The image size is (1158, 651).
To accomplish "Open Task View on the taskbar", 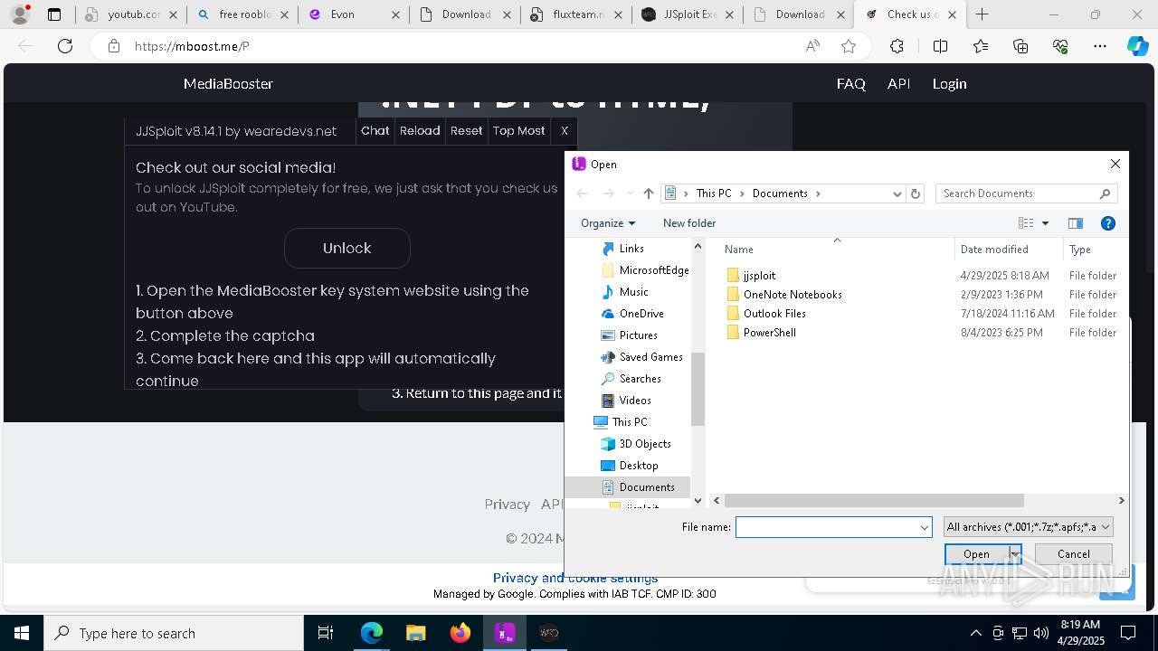I will (x=326, y=633).
